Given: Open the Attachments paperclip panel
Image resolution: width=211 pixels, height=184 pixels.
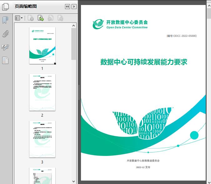Looking at the screenshot, I should click(6, 34).
